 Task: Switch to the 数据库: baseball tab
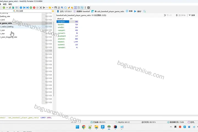(82, 11)
